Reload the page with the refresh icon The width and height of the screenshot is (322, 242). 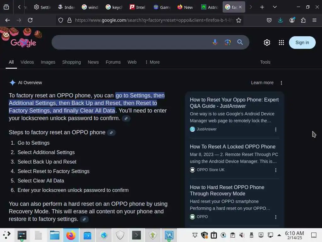click(30, 20)
